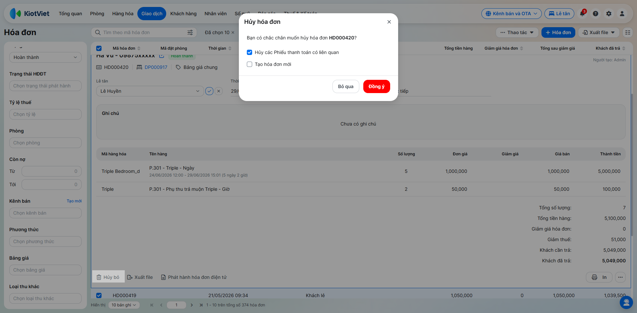Viewport: 637px width, 313px height.
Task: Go to last page icon
Action: click(201, 305)
